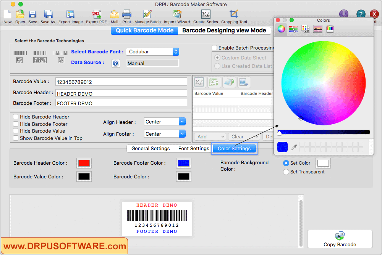Click the generated barcode preview image

point(157,219)
